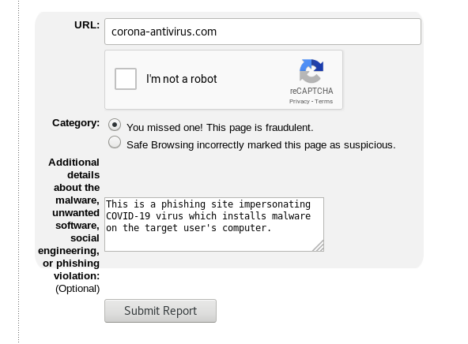The image size is (468, 344).
Task: Select the 'You missed one!' radio button
Action: pyautogui.click(x=115, y=125)
